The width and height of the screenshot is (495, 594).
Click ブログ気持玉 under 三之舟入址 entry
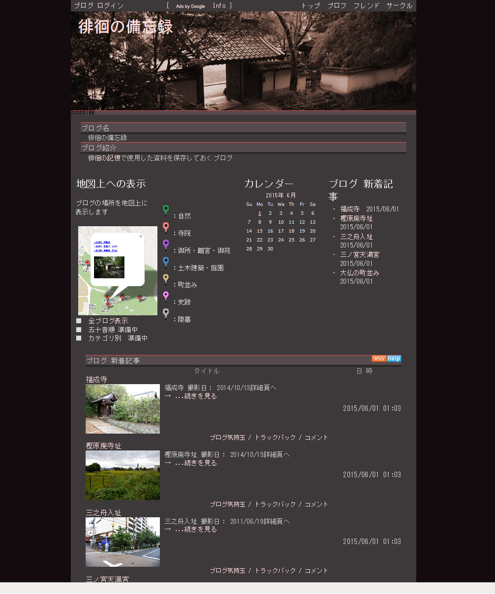[x=227, y=571]
